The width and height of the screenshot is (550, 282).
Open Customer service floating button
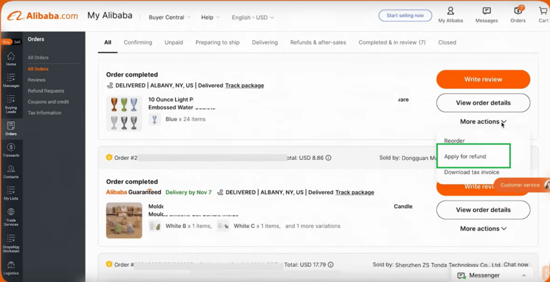click(x=521, y=185)
